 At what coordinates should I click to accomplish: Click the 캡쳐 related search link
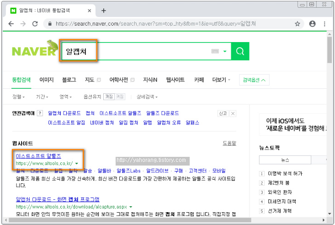click(x=90, y=113)
